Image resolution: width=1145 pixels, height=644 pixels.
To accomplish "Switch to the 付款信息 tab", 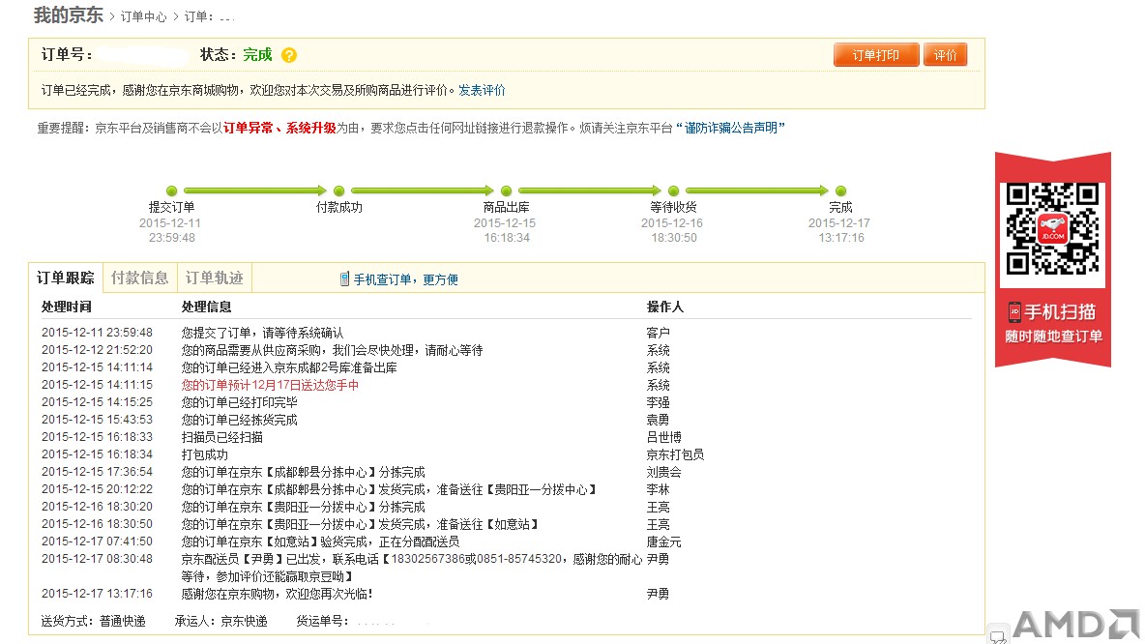I will (x=139, y=278).
